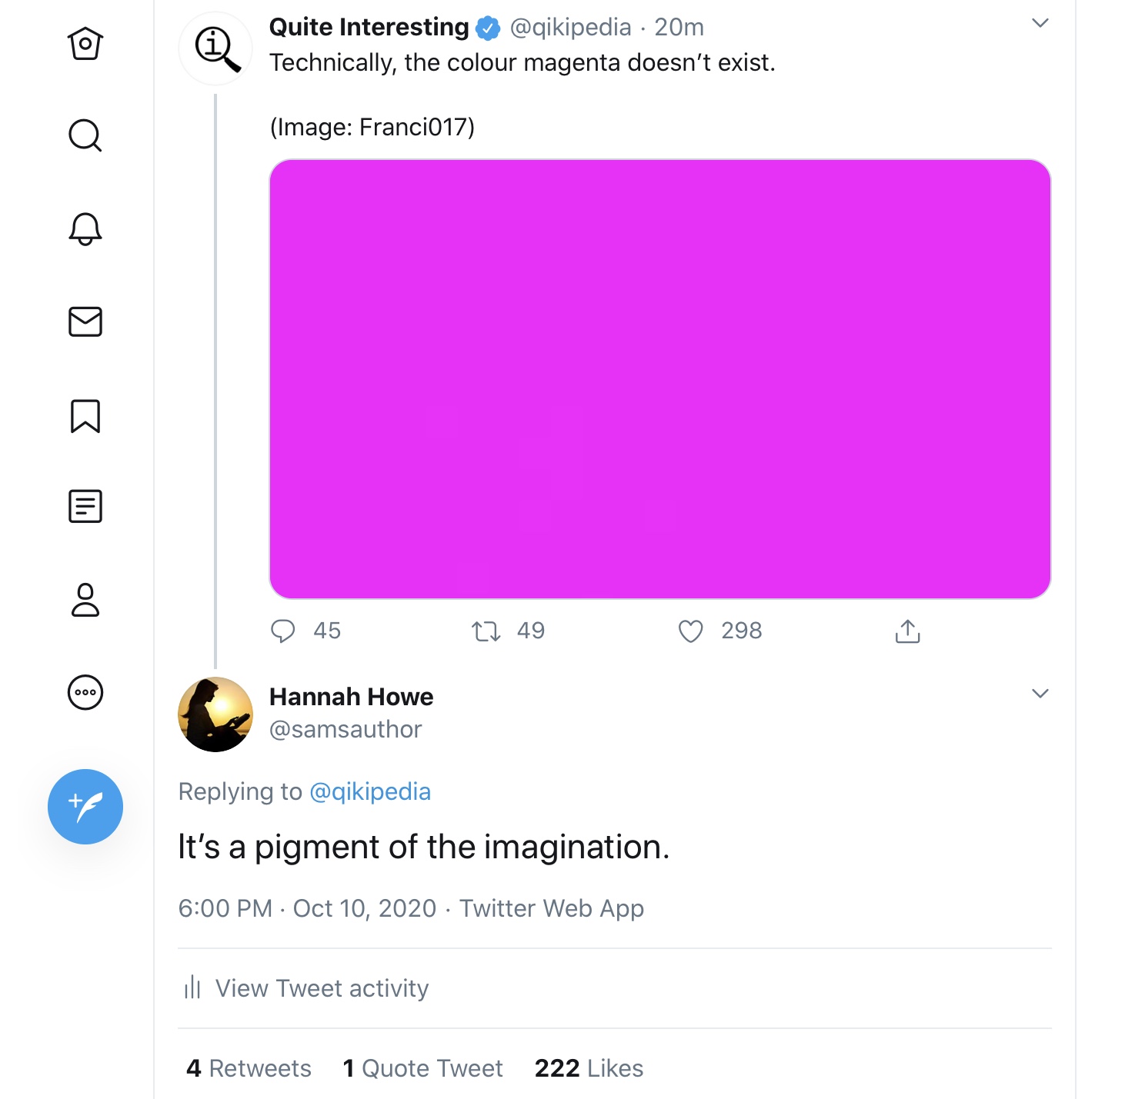Open the Home icon in sidebar
The width and height of the screenshot is (1125, 1099).
pyautogui.click(x=85, y=44)
